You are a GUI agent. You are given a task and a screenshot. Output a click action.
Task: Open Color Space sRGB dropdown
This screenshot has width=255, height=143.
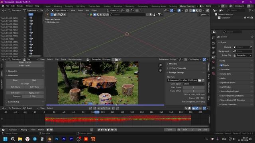(194, 84)
